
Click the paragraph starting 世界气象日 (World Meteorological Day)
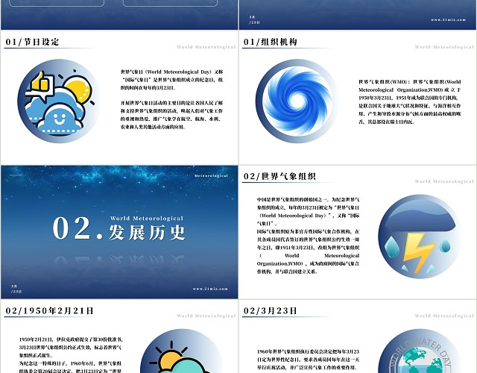pos(171,80)
